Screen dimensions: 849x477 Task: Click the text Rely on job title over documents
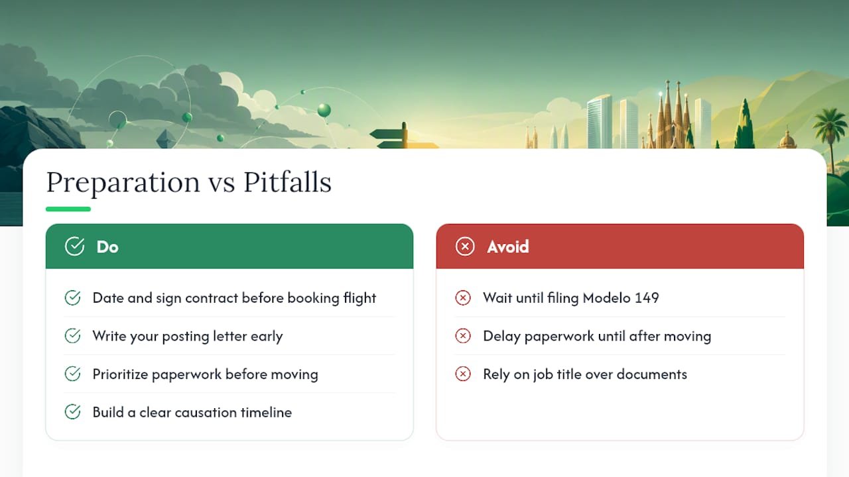[585, 374]
